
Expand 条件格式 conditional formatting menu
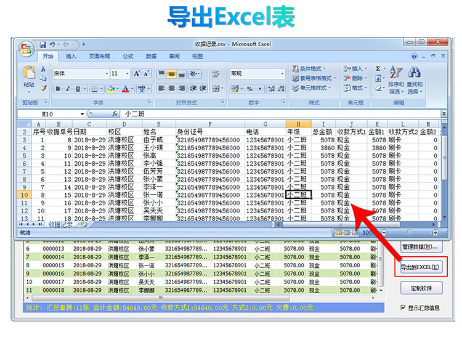(309, 68)
